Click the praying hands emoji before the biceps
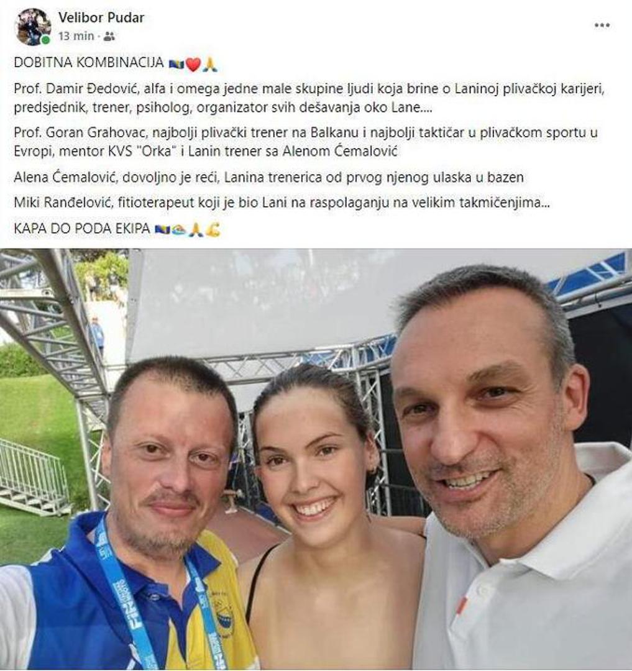632x671 pixels. click(x=196, y=230)
